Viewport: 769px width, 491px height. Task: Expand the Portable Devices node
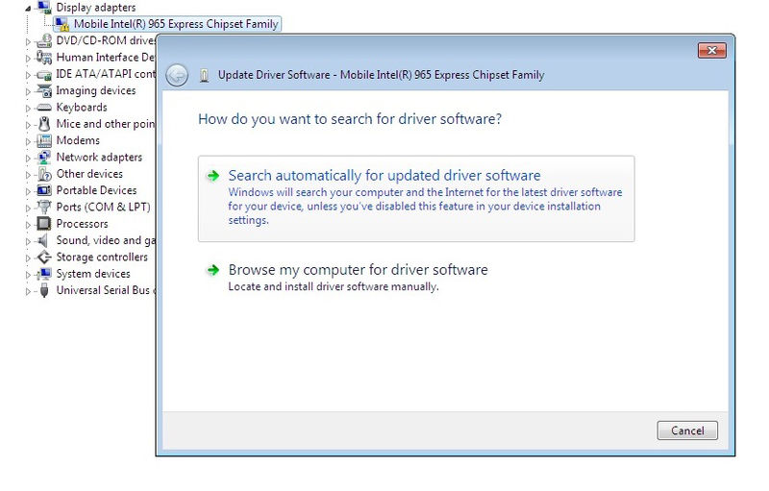coord(28,191)
